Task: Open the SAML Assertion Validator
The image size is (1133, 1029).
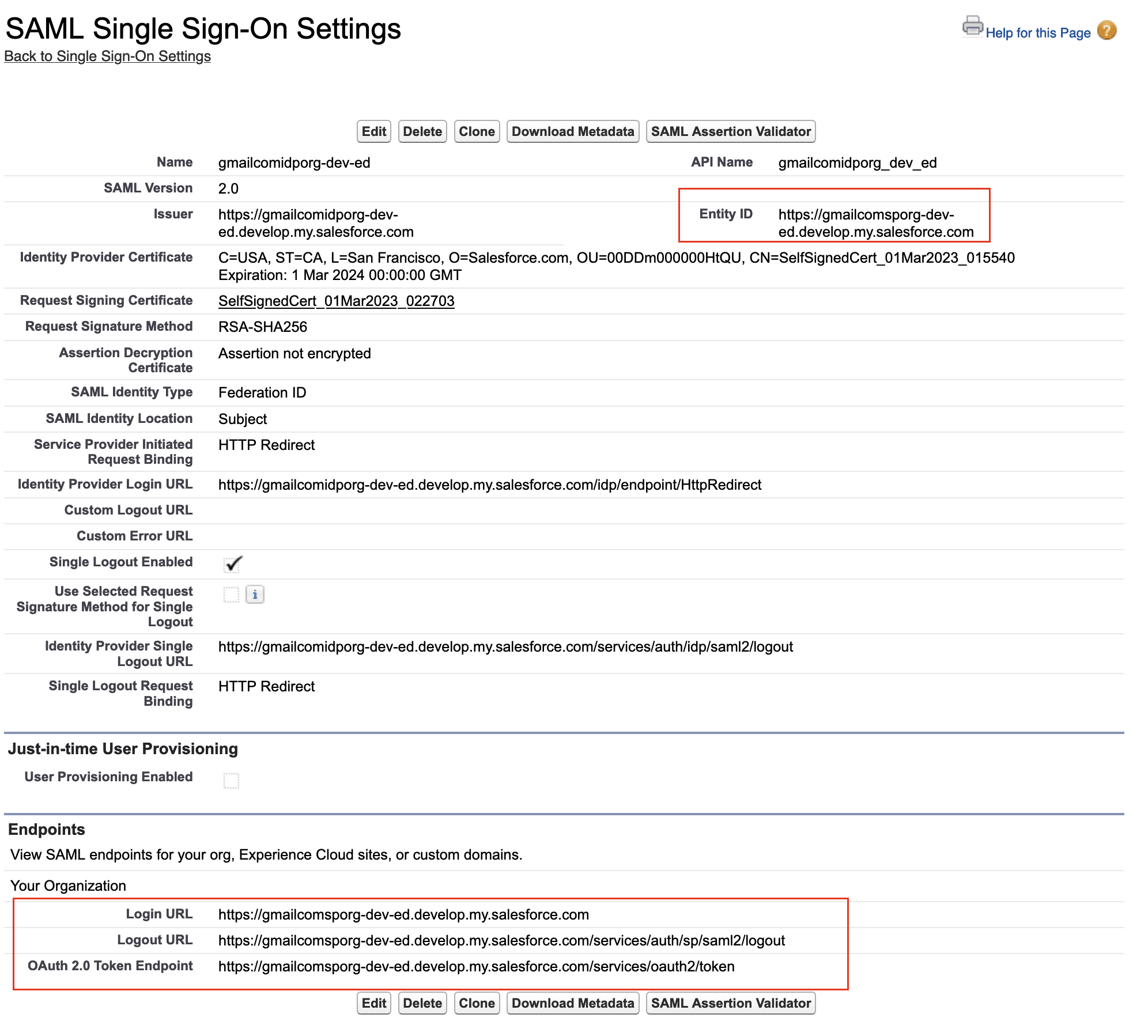Action: [x=730, y=131]
